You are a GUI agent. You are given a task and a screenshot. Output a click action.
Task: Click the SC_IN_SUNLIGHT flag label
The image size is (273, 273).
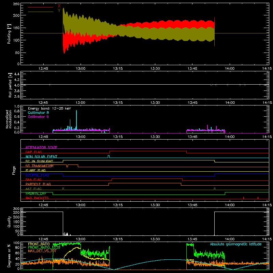coord(39,161)
